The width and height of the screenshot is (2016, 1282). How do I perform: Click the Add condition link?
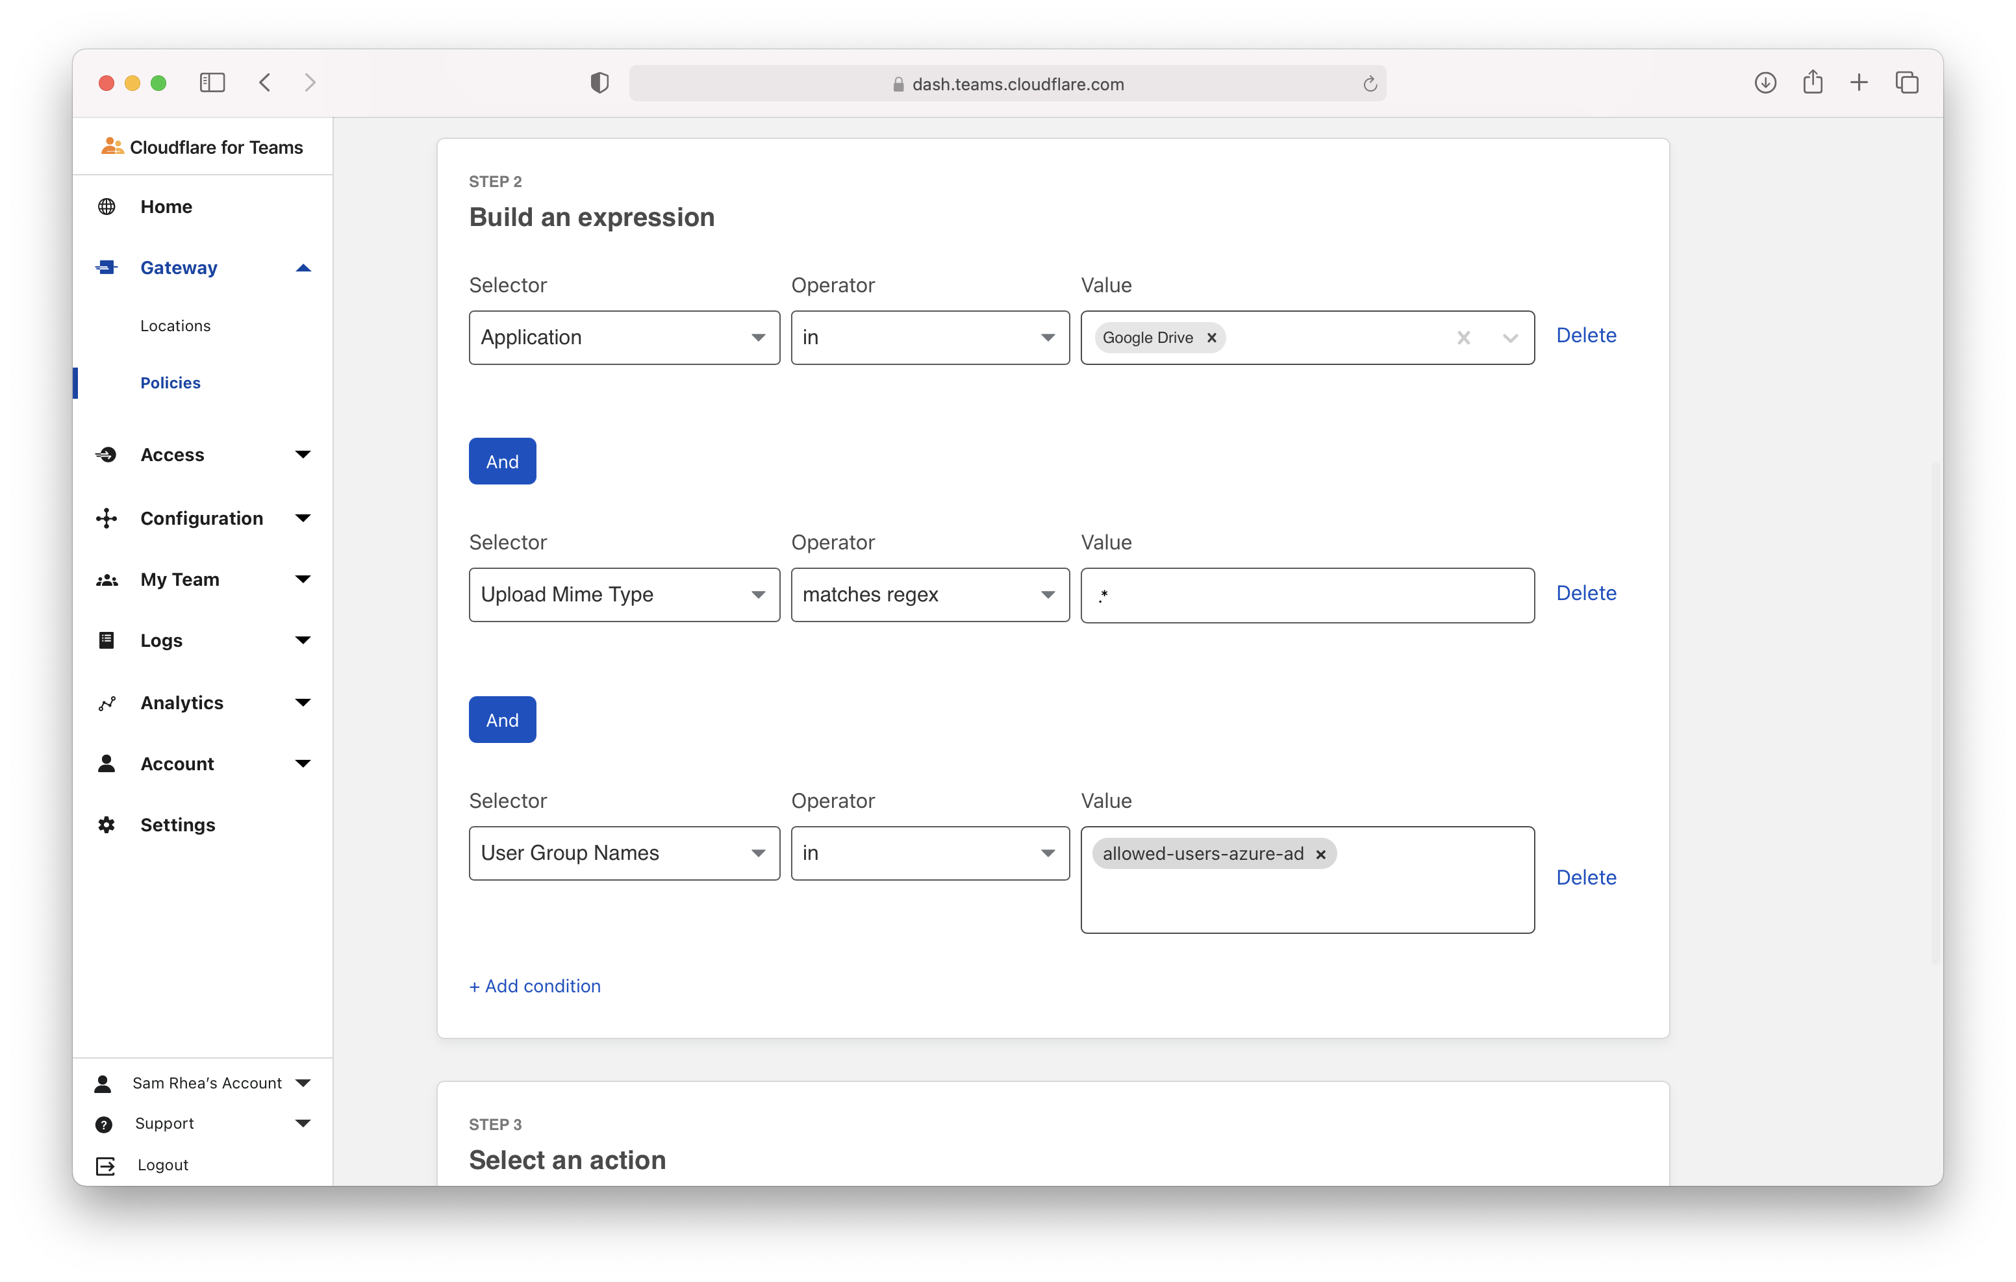pos(535,987)
